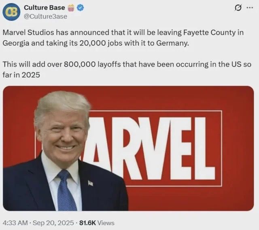
Task: Click the 4:33 AM timestamp
Action: point(15,223)
